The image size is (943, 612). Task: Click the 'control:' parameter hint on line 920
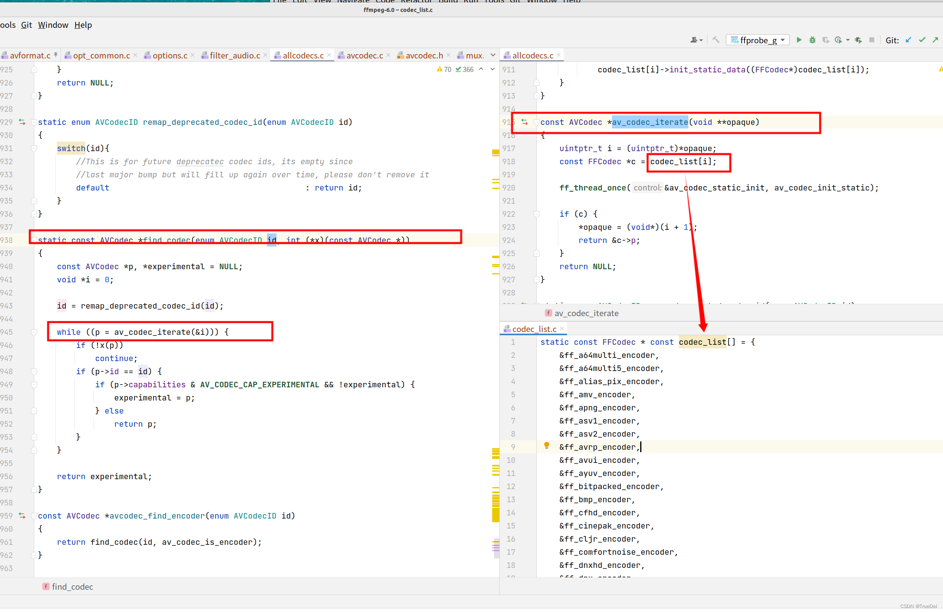pos(647,188)
